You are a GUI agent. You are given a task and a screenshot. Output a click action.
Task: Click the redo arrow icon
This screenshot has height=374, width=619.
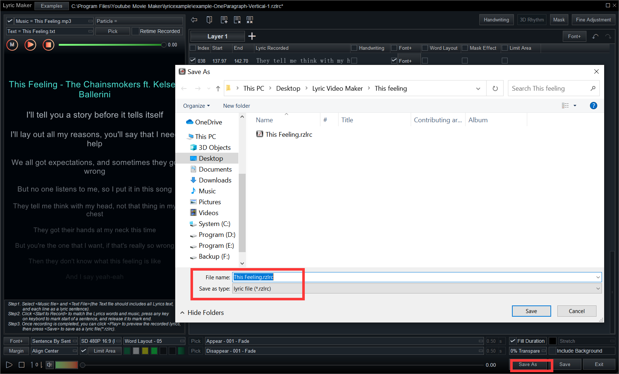(608, 36)
